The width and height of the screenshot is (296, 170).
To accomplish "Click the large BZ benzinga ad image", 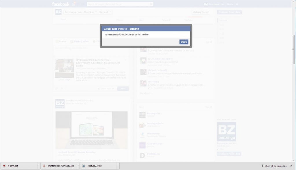I will pyautogui.click(x=227, y=132).
